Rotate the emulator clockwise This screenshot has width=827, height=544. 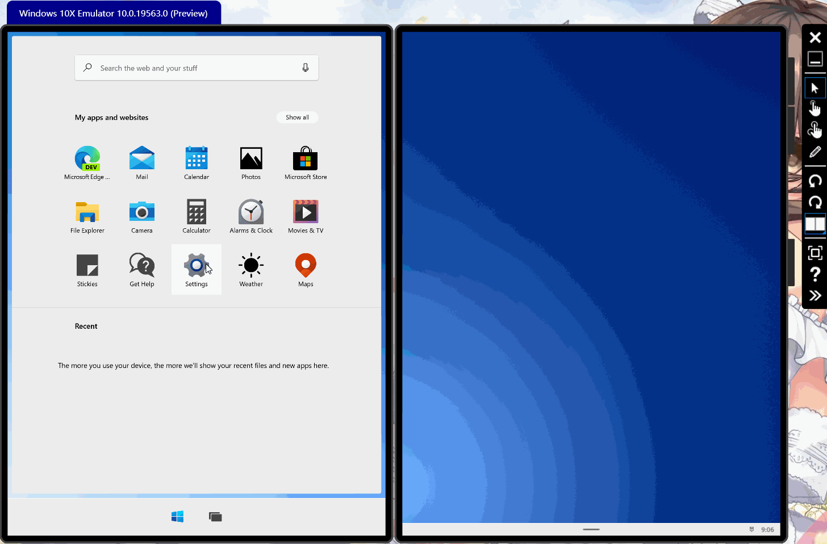(x=815, y=202)
